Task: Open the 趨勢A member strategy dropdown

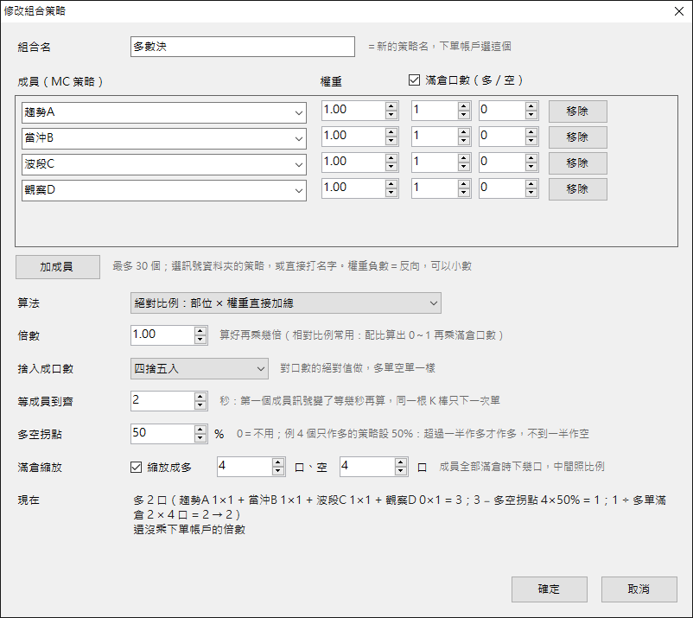Action: coord(164,112)
